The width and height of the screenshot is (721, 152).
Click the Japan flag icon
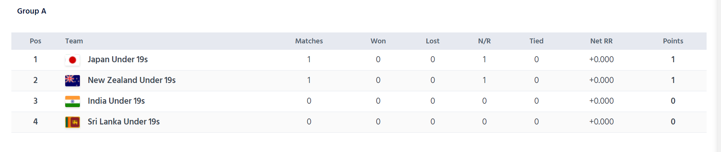point(72,60)
